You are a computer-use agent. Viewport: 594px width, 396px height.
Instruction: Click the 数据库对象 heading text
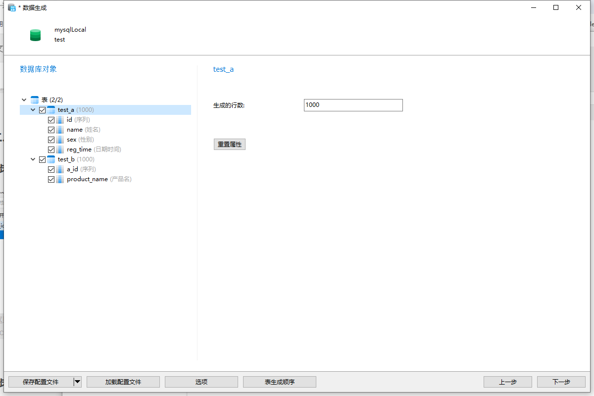point(38,69)
